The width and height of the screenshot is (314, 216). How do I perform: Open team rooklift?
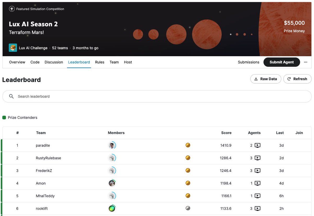(42, 208)
